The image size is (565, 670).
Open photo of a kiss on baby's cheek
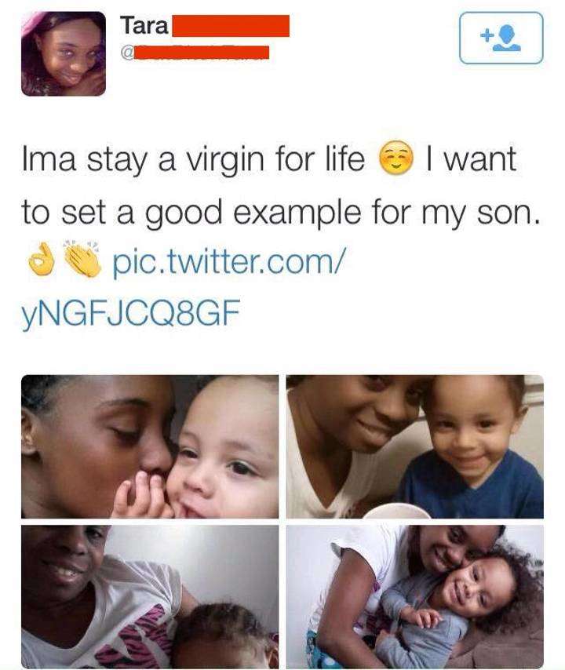(150, 446)
